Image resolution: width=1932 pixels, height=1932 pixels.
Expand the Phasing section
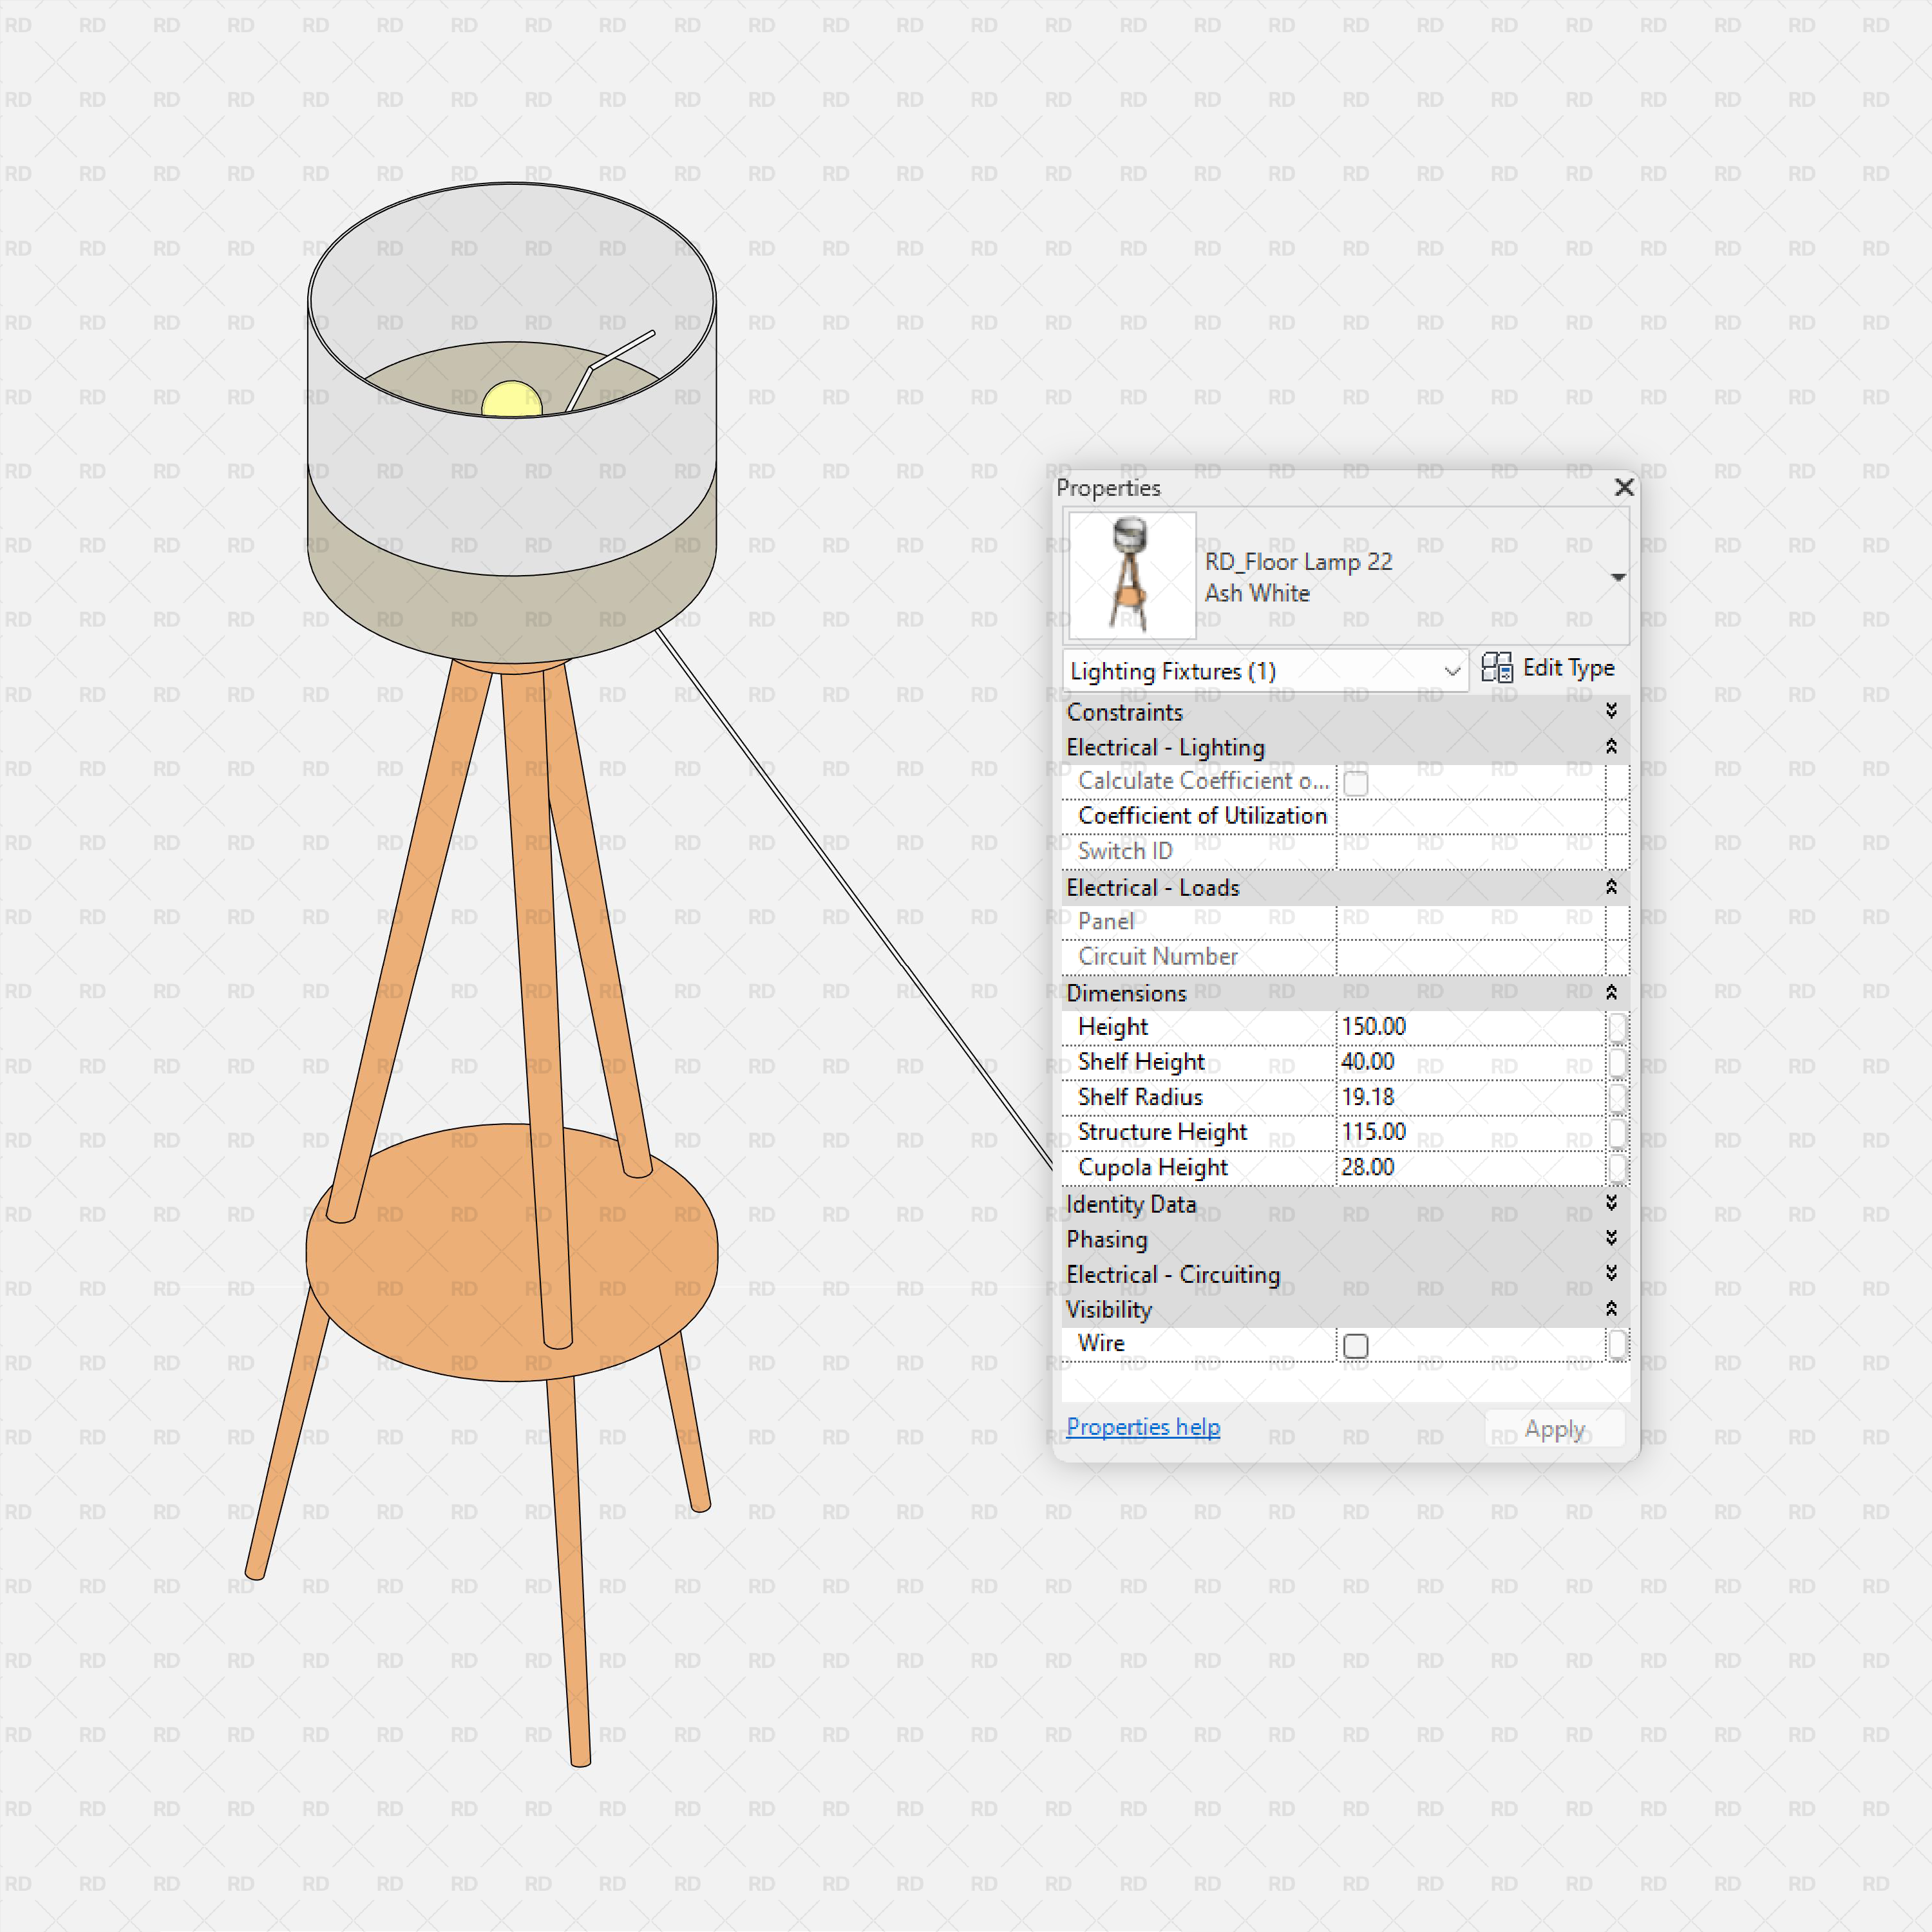point(1612,1239)
